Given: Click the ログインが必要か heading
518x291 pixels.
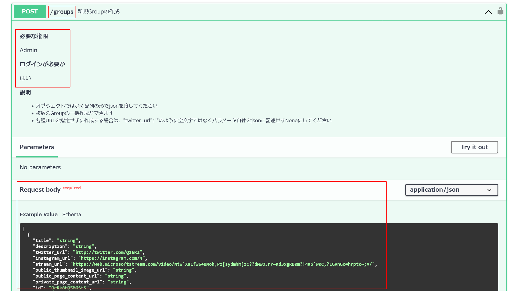Looking at the screenshot, I should click(42, 64).
